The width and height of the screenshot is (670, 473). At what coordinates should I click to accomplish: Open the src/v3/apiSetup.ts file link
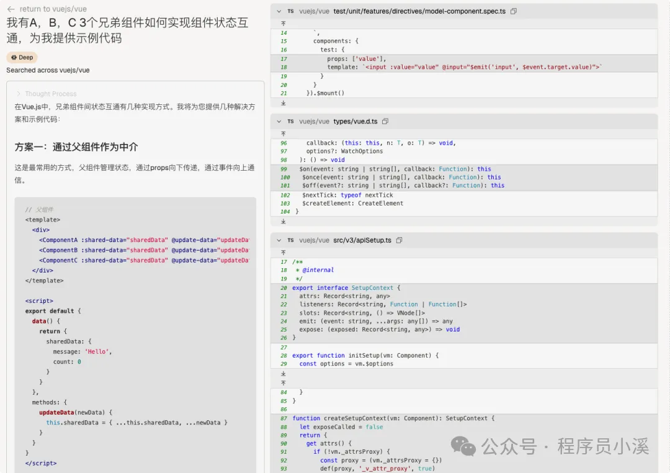coord(362,240)
